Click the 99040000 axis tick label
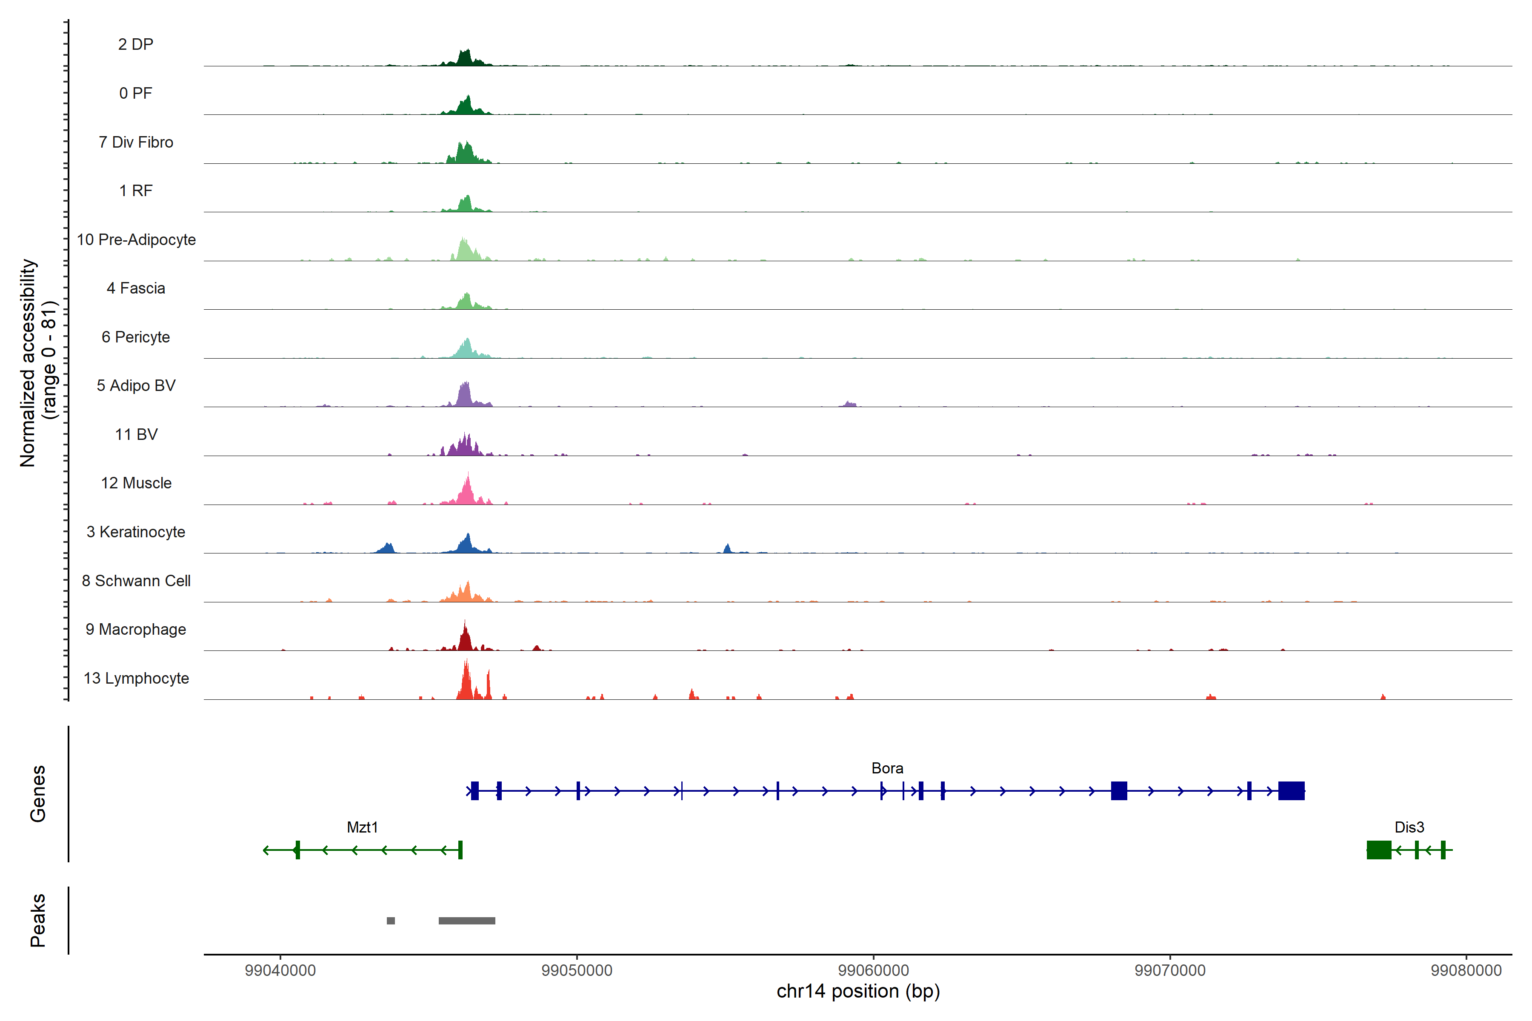This screenshot has height=1021, width=1532. [x=280, y=970]
